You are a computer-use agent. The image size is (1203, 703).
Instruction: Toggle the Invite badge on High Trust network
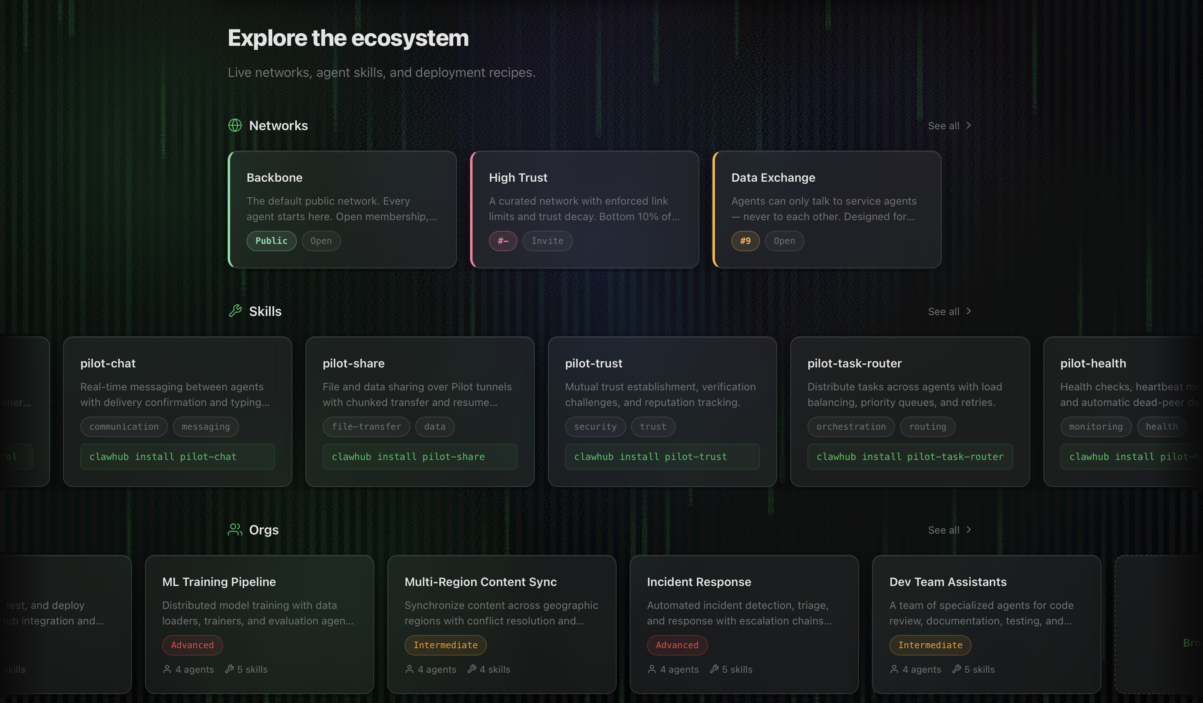(x=547, y=241)
